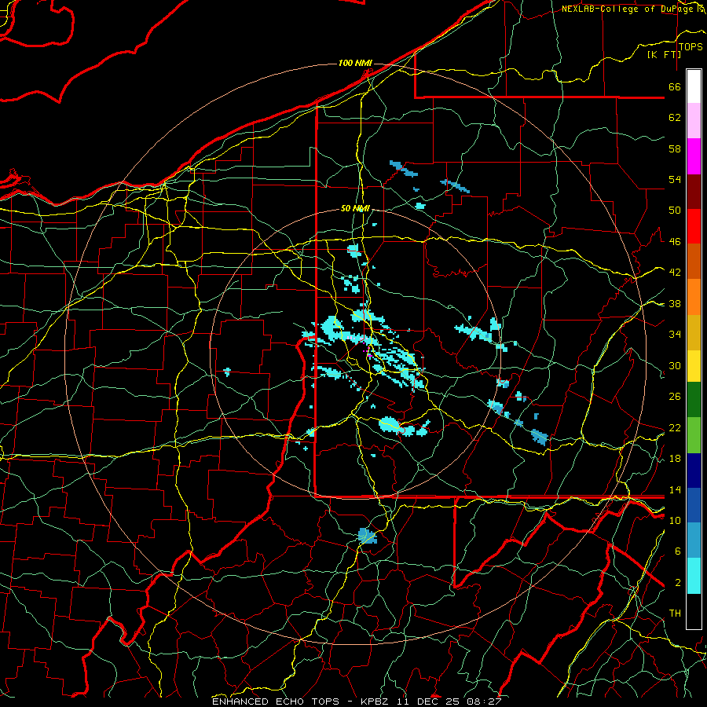Click the legend value 38
The image size is (707, 707).
pyautogui.click(x=675, y=303)
